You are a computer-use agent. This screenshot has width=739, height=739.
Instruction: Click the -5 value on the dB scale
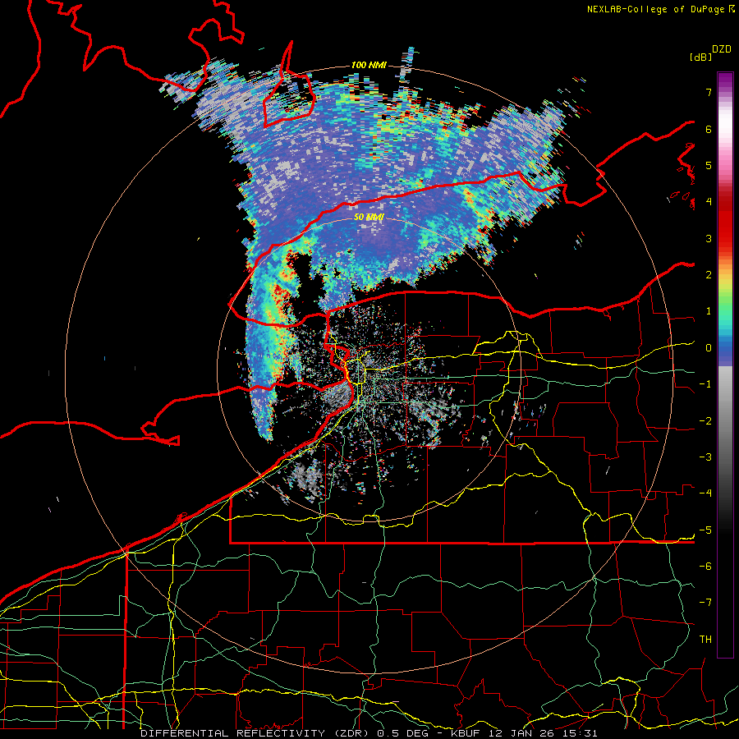pyautogui.click(x=705, y=530)
